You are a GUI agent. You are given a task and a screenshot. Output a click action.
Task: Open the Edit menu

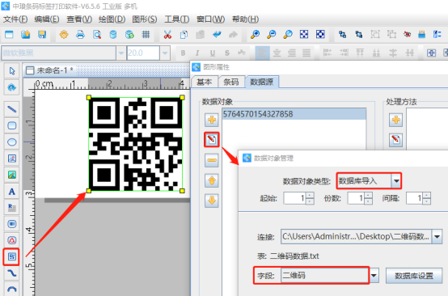point(47,19)
